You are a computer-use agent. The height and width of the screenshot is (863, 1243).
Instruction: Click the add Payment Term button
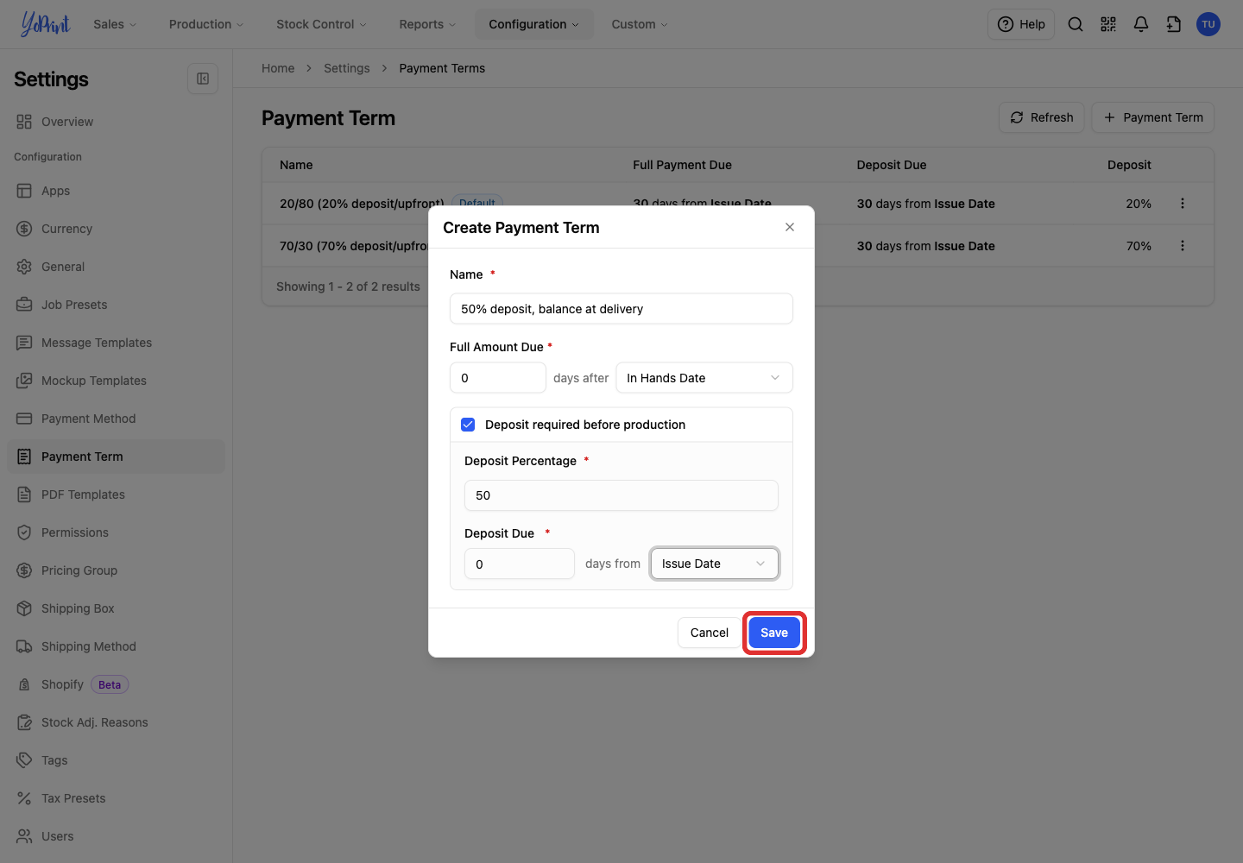coord(1153,117)
